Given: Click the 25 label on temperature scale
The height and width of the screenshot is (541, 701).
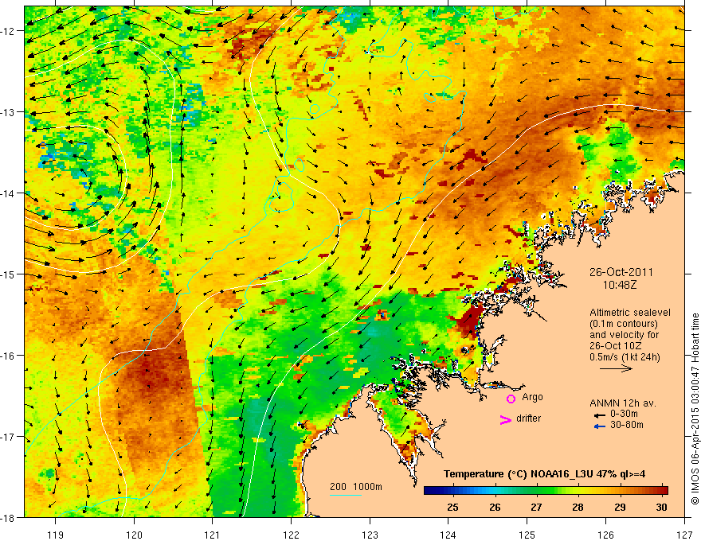Looking at the screenshot, I should tap(452, 507).
